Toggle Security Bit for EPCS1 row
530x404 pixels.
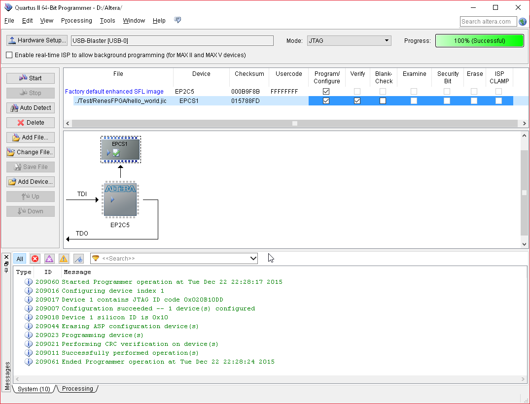[x=447, y=101]
